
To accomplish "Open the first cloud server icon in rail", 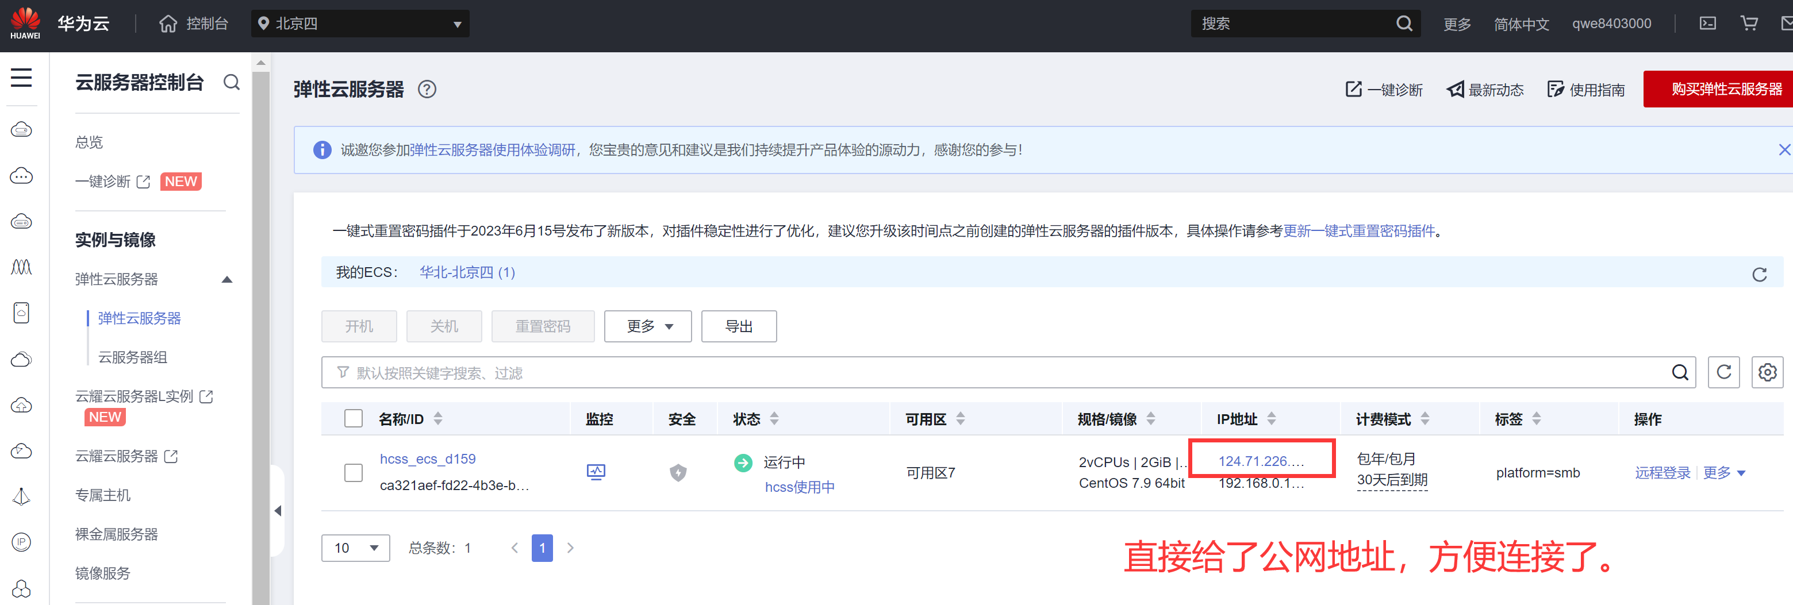I will [22, 129].
